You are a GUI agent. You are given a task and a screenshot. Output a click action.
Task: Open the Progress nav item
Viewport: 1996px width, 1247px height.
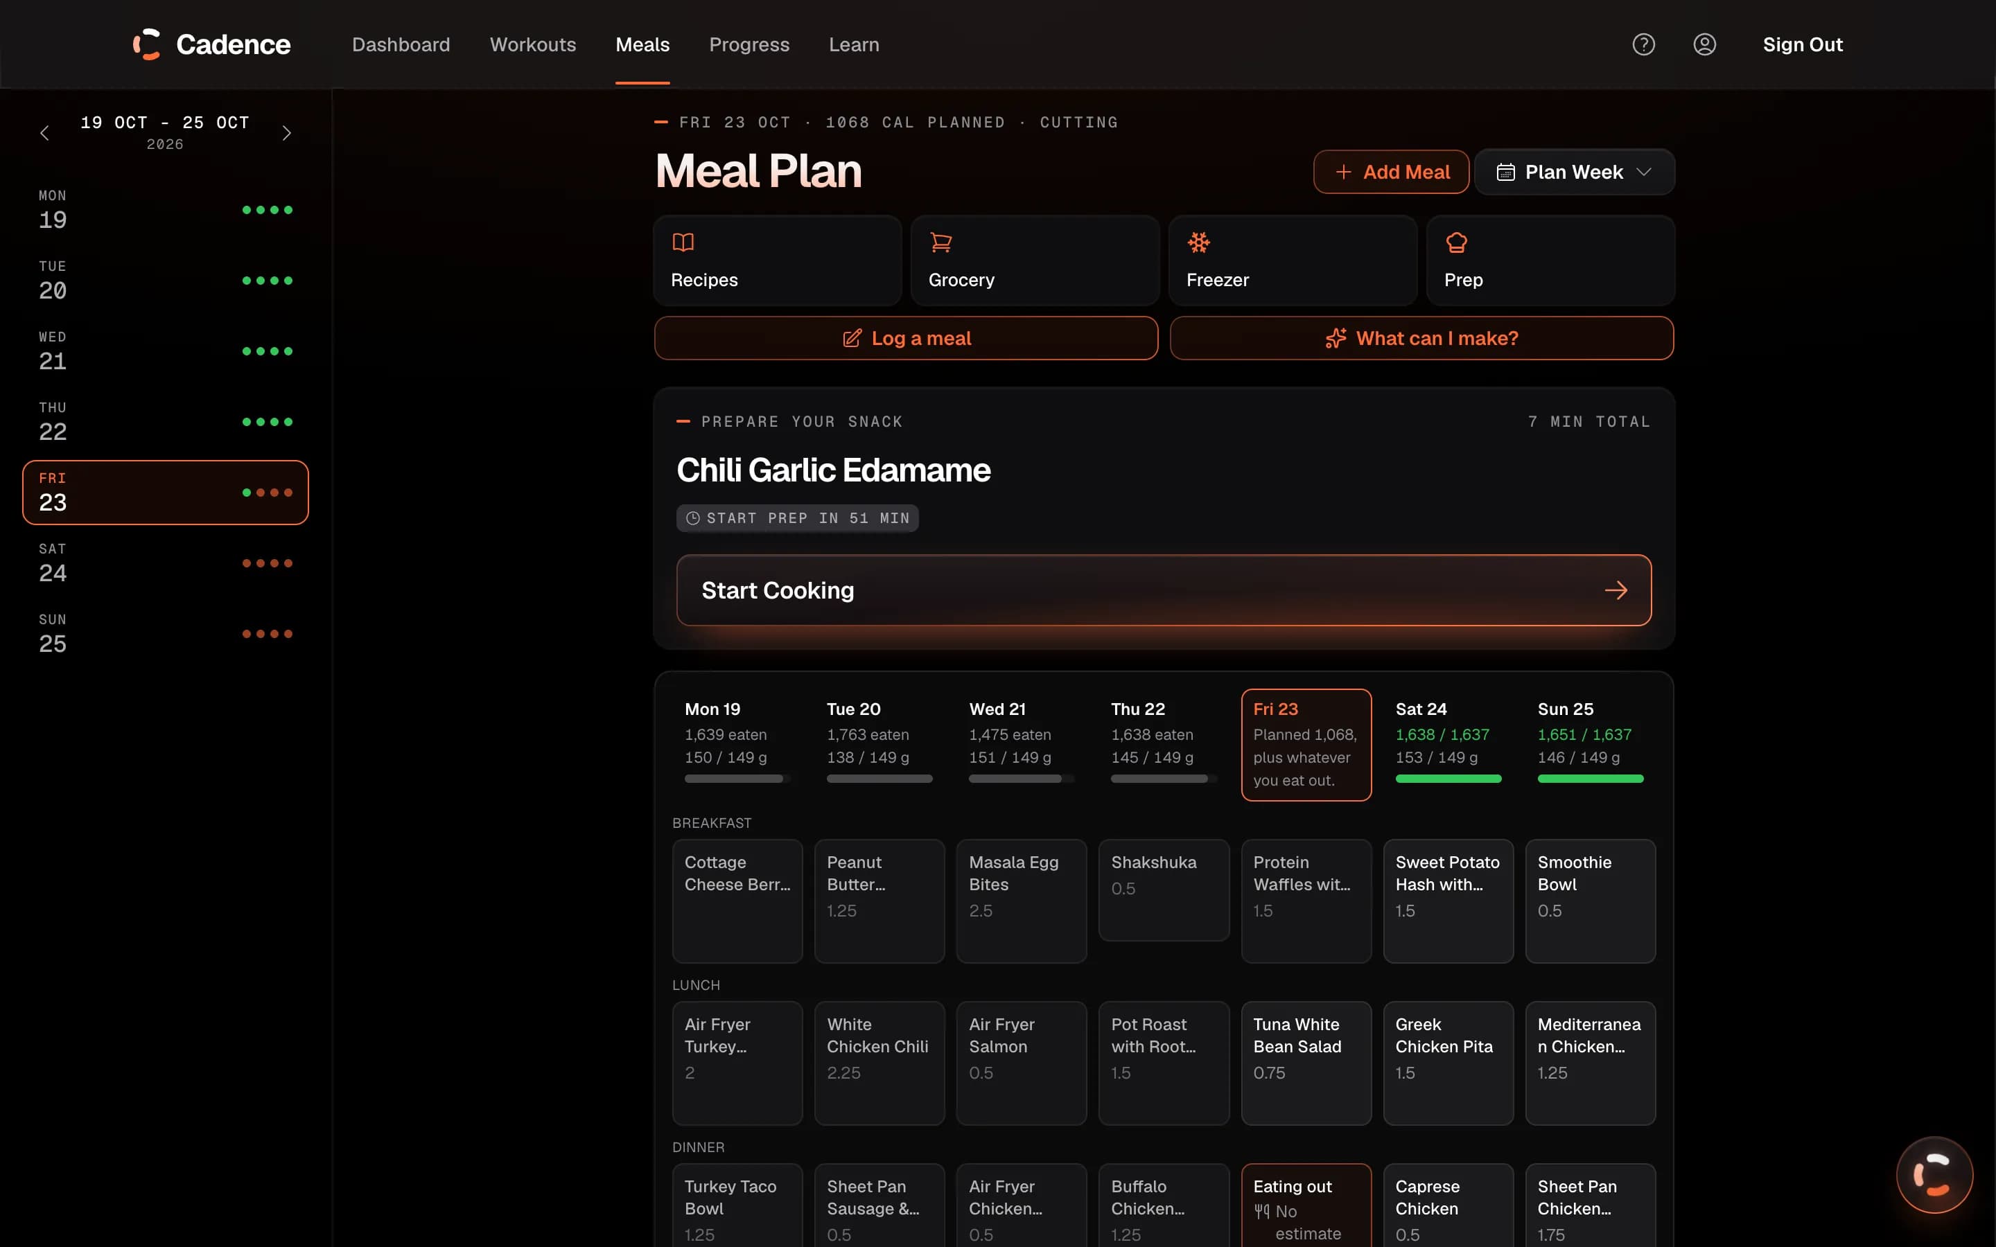pos(749,44)
